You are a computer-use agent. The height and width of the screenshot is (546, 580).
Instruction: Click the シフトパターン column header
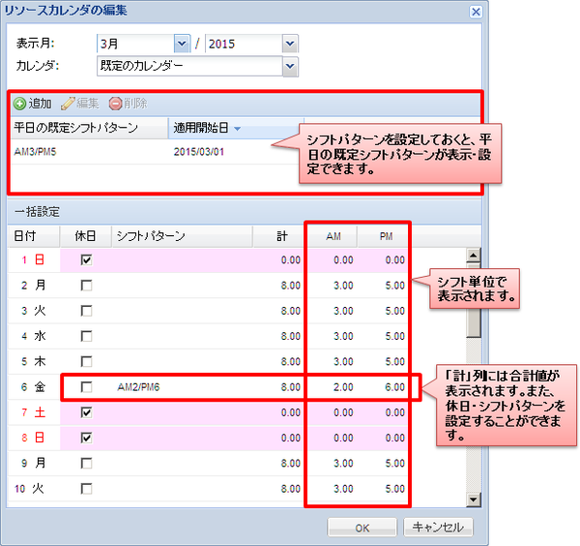tap(183, 236)
